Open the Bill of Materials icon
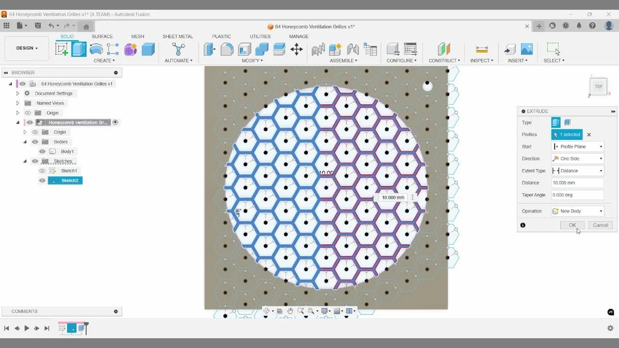Screen dimensions: 619x348 tap(370, 49)
